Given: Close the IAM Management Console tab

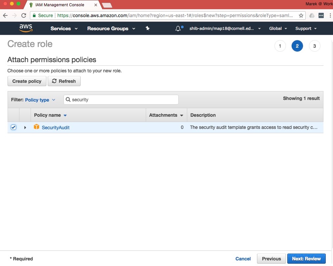Looking at the screenshot, I should click(95, 5).
